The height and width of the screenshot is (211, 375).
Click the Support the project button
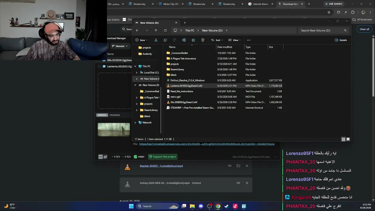click(x=162, y=157)
